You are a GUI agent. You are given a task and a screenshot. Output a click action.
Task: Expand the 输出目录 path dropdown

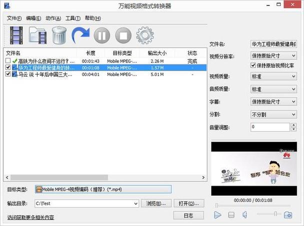point(136,203)
